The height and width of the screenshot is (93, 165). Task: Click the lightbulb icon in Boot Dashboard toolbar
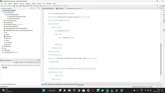tap(30, 63)
